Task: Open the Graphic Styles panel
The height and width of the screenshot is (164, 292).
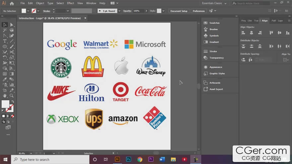Action: coord(217,74)
